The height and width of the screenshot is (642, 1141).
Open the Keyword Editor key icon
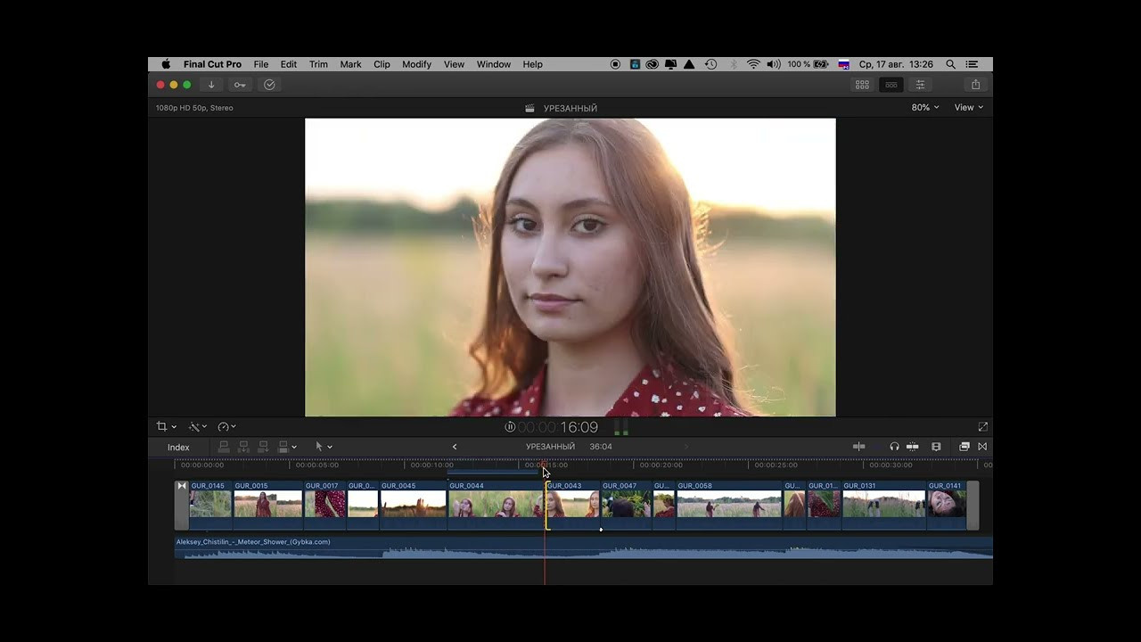tap(240, 85)
